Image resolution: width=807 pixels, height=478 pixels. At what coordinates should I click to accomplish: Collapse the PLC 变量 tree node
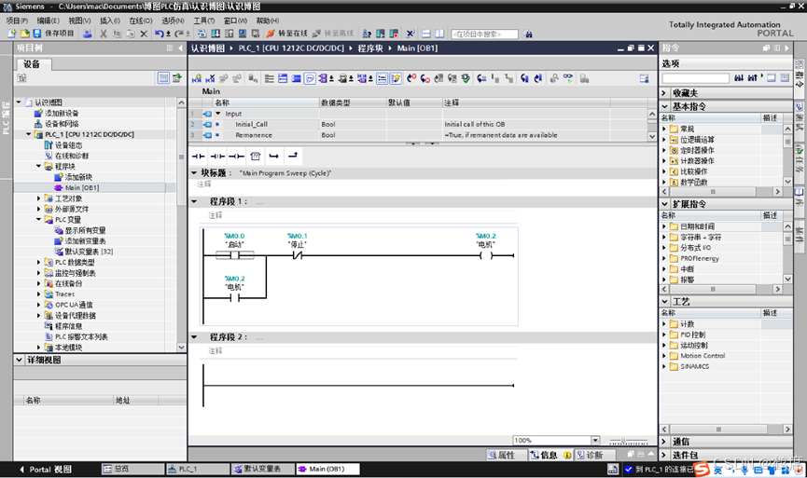click(38, 220)
